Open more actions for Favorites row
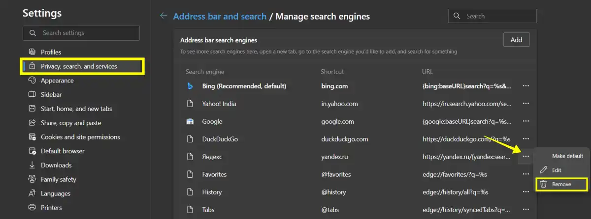Screen dimensions: 591x219 526,174
